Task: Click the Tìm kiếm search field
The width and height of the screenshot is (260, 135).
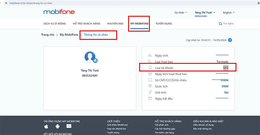Action: (228, 24)
